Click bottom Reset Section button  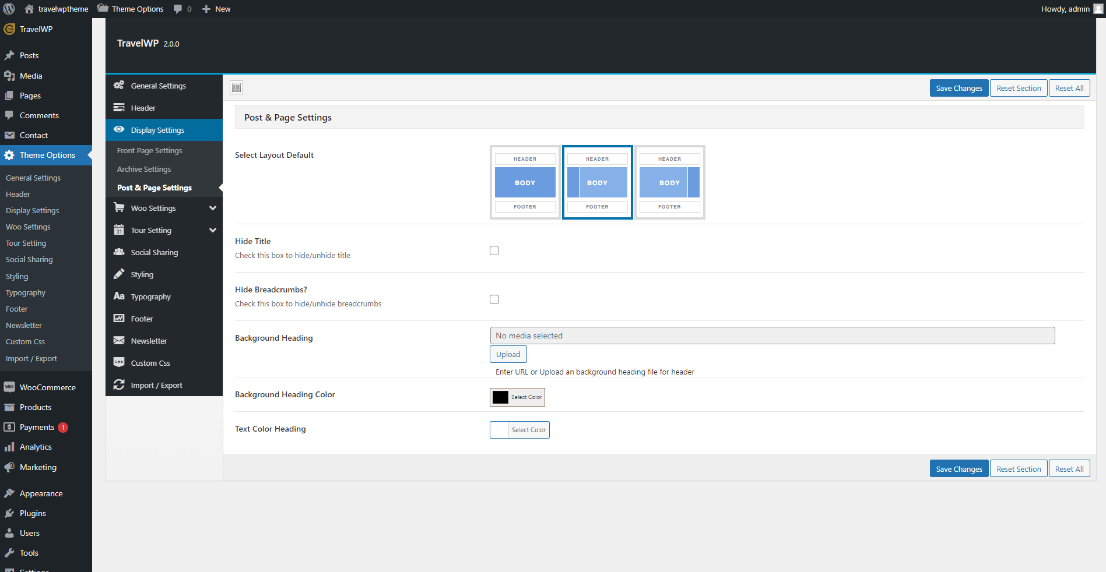coord(1019,469)
